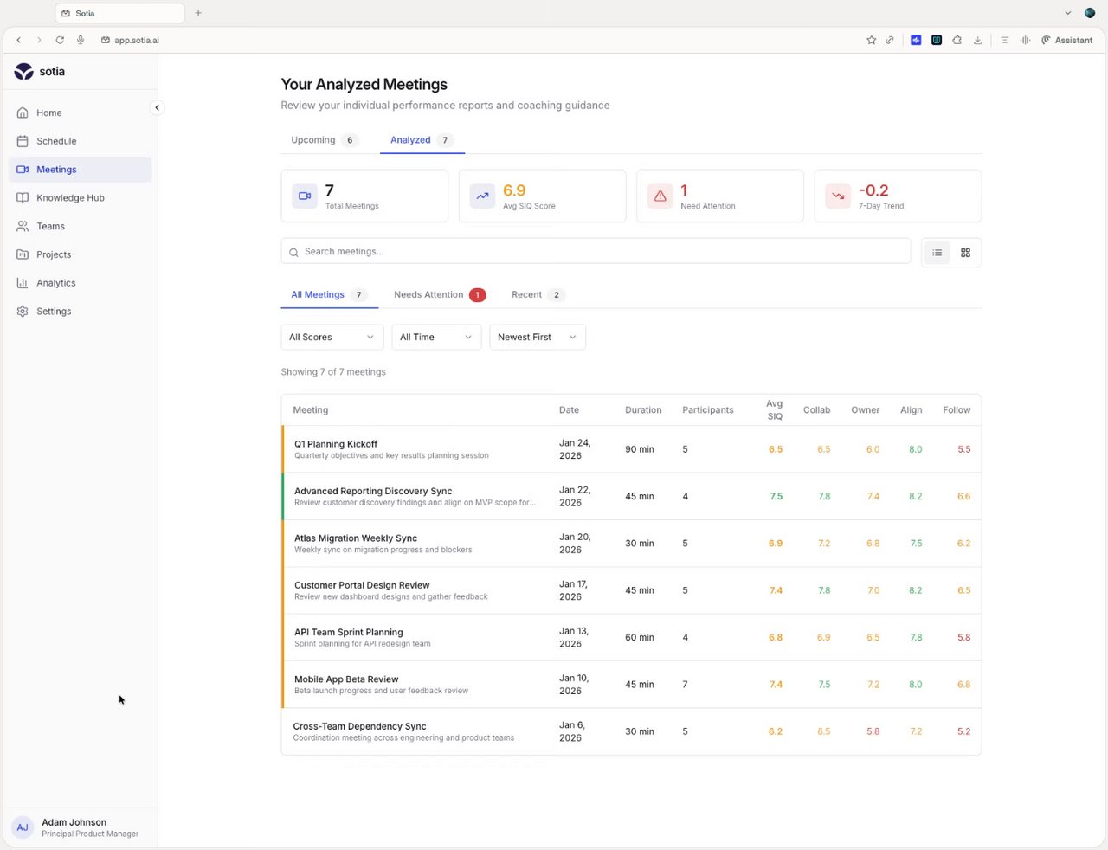Screen dimensions: 1108x850
Task: Open the reading list toolbar icon
Action: (1004, 40)
